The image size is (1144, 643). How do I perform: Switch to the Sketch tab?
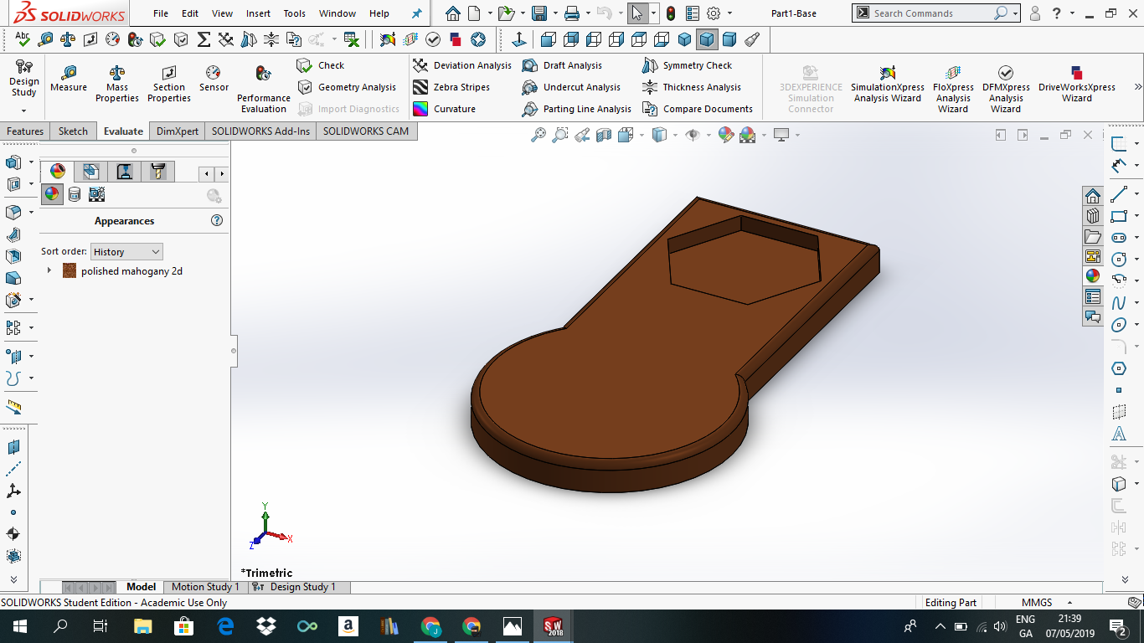(x=72, y=131)
